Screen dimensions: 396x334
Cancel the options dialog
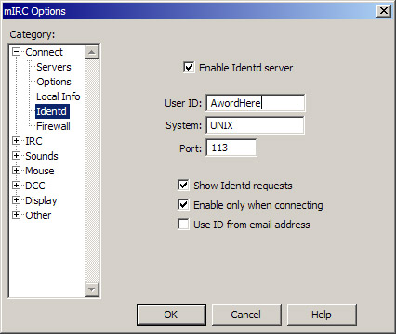pyautogui.click(x=246, y=315)
